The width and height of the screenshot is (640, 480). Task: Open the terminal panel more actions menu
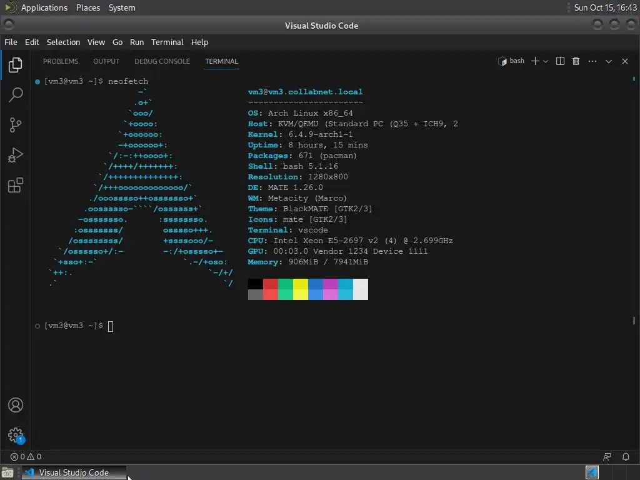592,61
